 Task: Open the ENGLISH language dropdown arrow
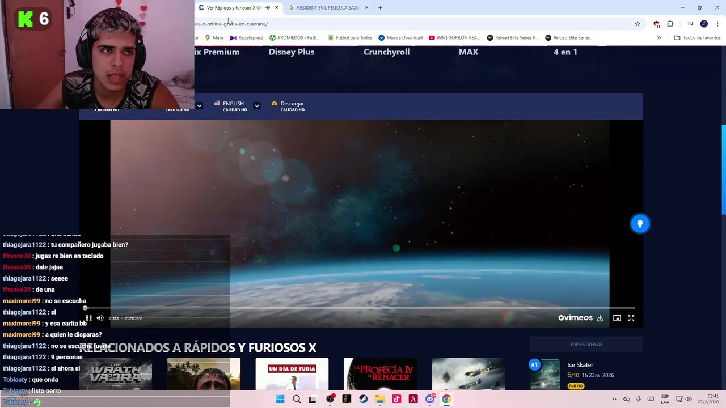pyautogui.click(x=256, y=106)
